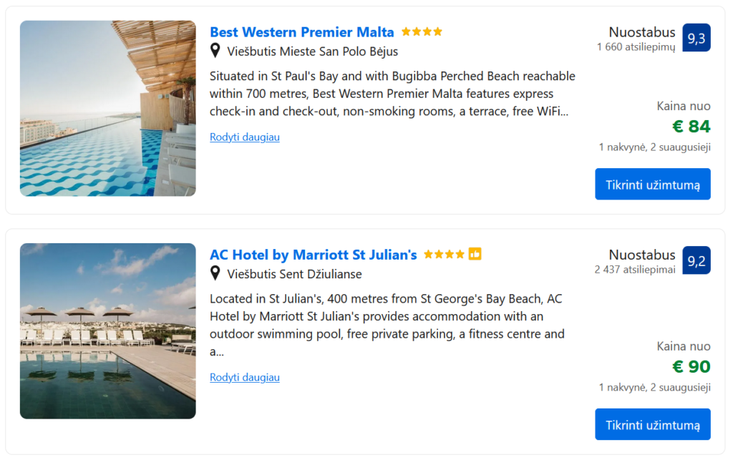Viewport: 733px width, 460px height.
Task: Click the € 84 price for Best Western
Action: click(x=691, y=127)
